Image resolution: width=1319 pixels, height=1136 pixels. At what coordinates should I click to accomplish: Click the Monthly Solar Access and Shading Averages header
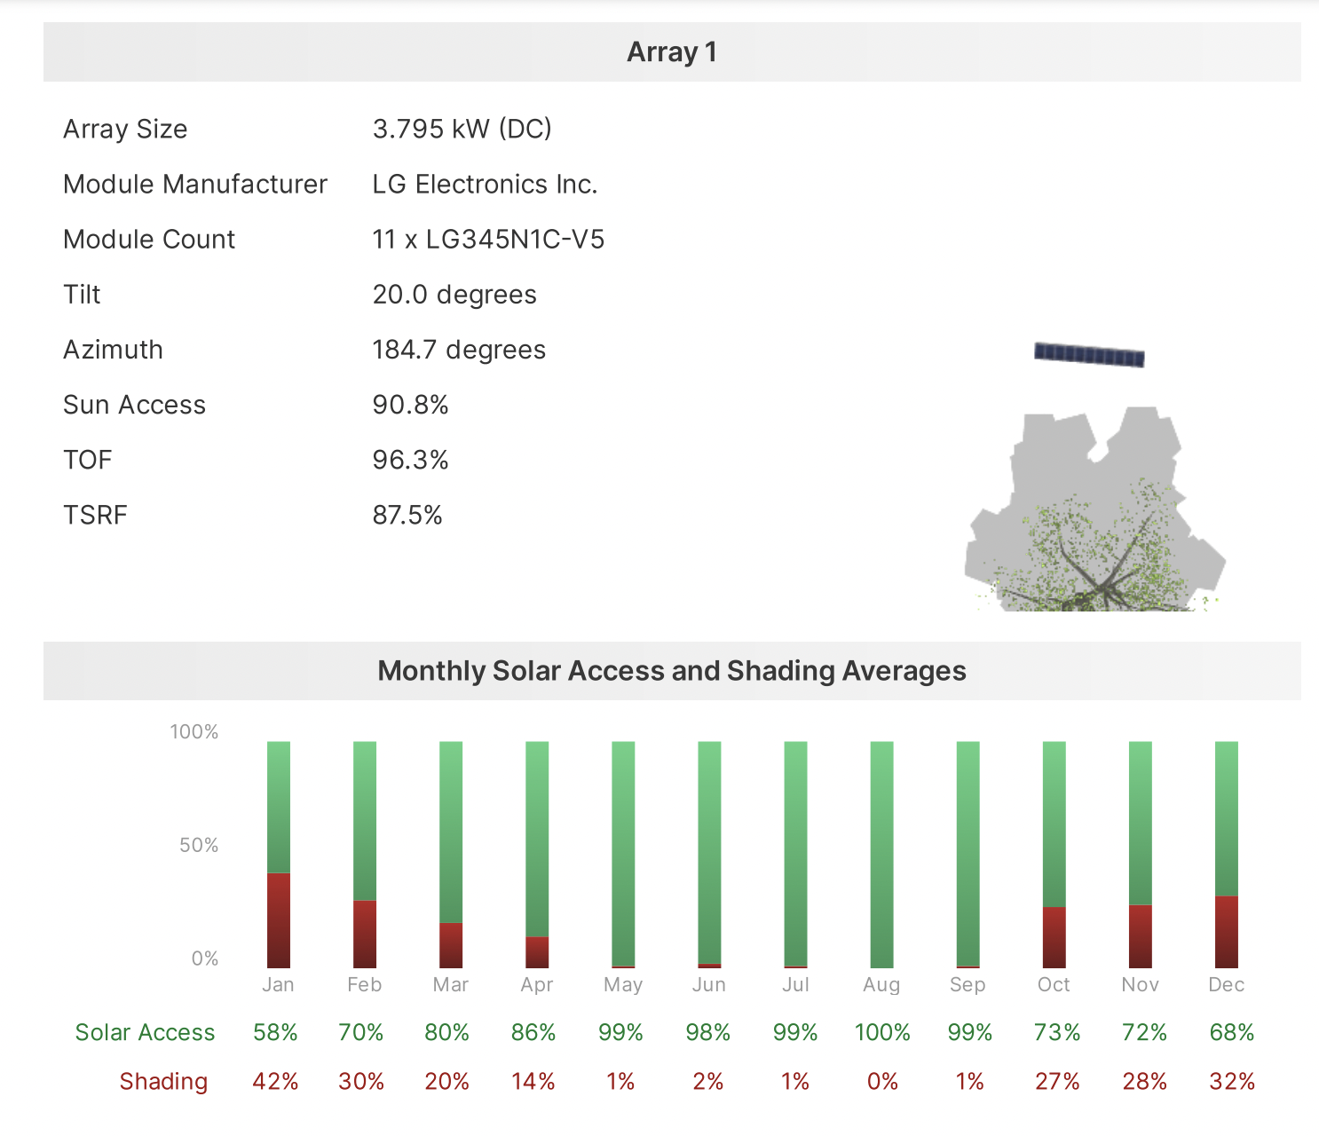(x=672, y=671)
